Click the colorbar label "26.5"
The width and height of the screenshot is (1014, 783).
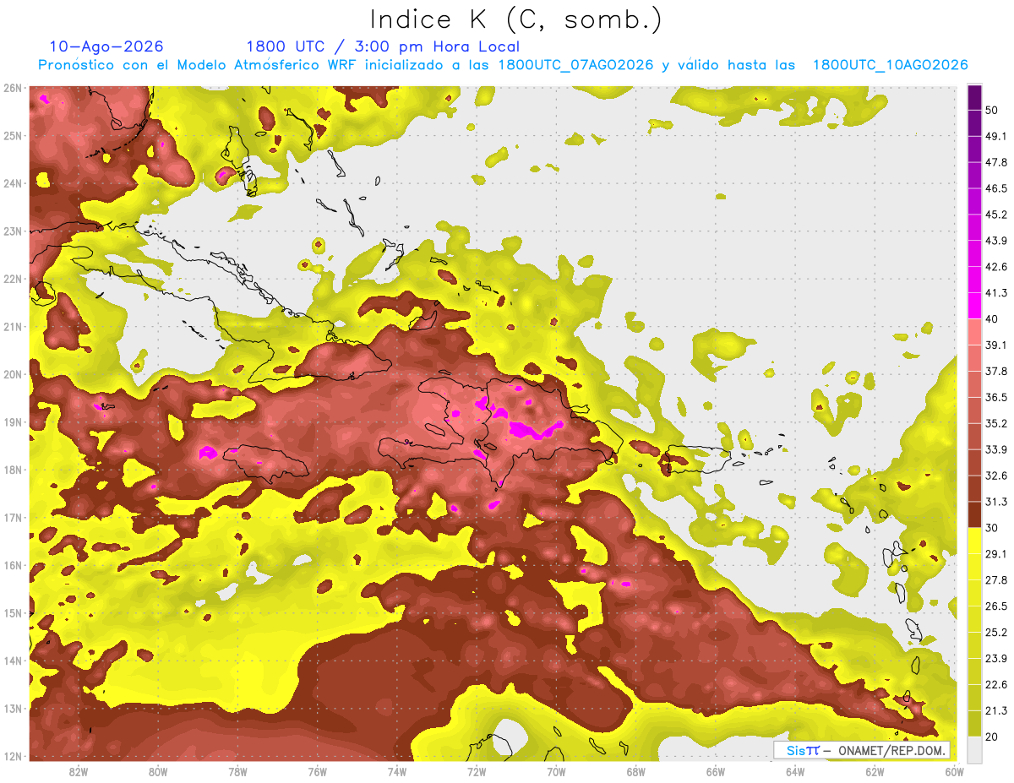point(996,606)
